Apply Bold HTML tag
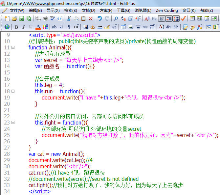220x195 pixels. pos(16,27)
